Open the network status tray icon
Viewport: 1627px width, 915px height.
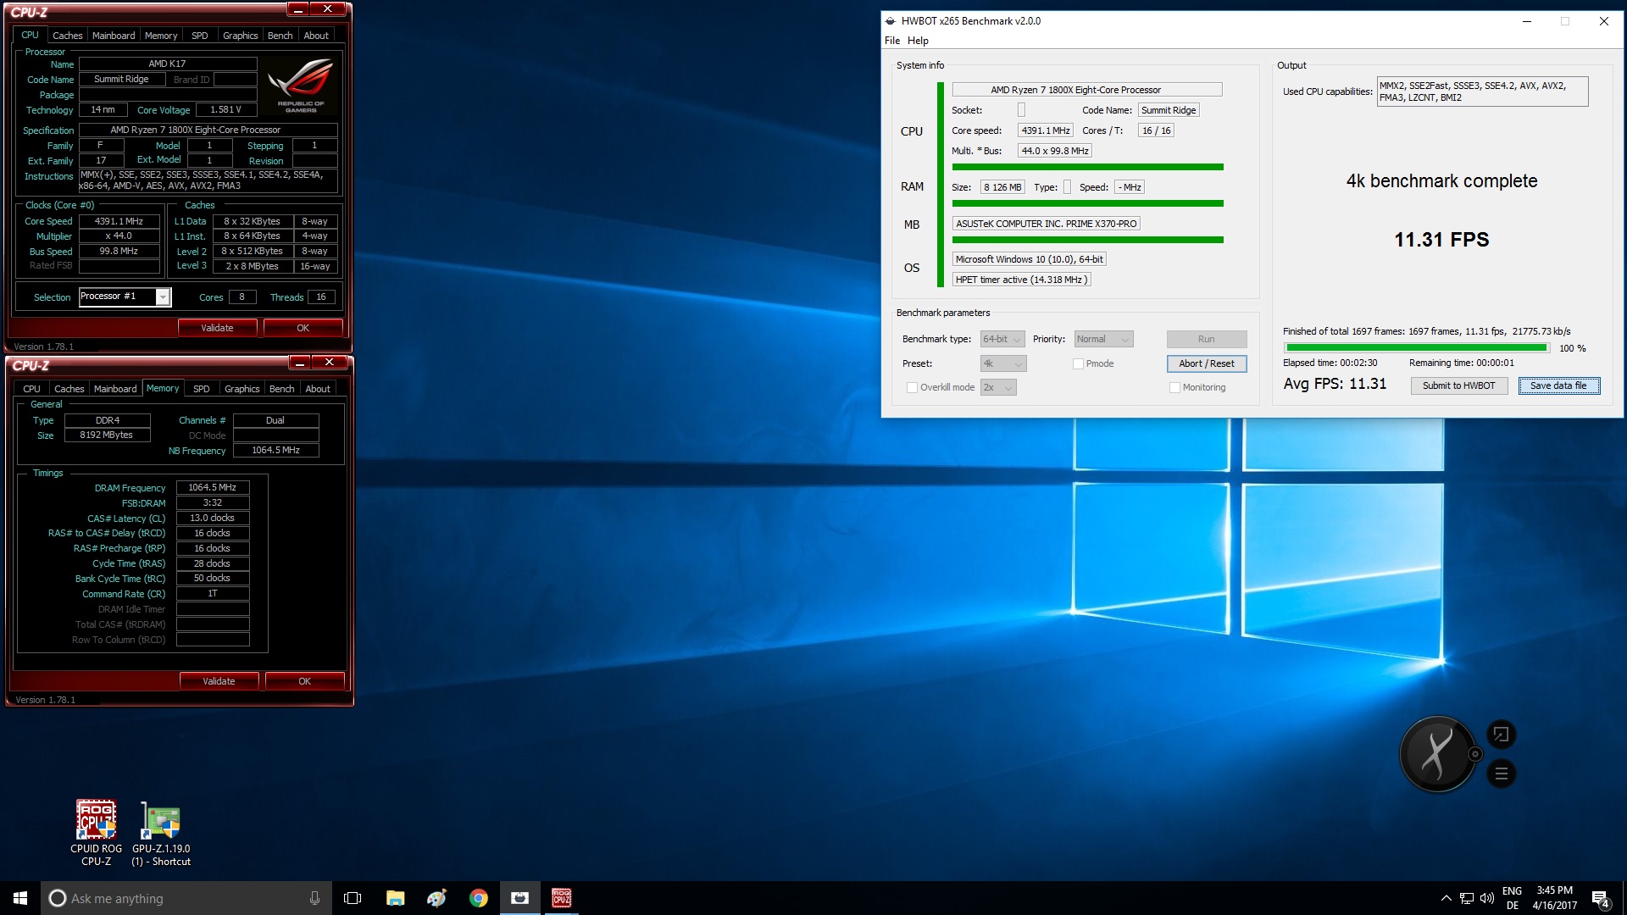click(x=1466, y=898)
